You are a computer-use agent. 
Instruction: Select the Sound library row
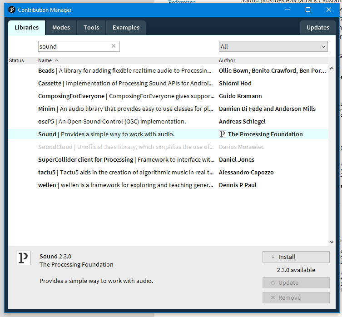point(168,134)
